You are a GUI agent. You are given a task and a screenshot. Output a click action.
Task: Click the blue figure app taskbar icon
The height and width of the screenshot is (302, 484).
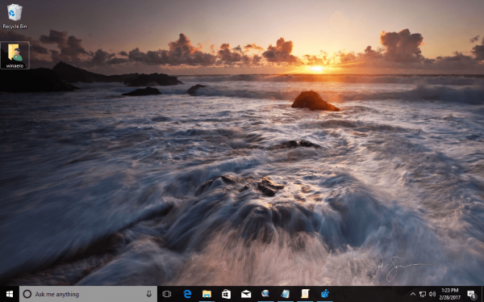[x=325, y=294]
